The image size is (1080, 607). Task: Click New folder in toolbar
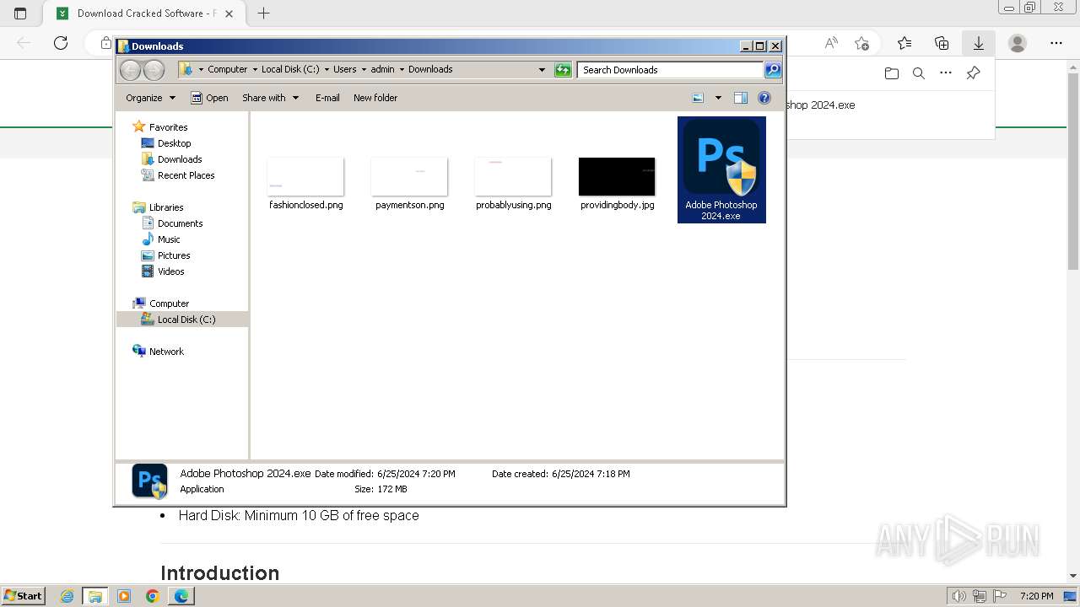pyautogui.click(x=375, y=98)
